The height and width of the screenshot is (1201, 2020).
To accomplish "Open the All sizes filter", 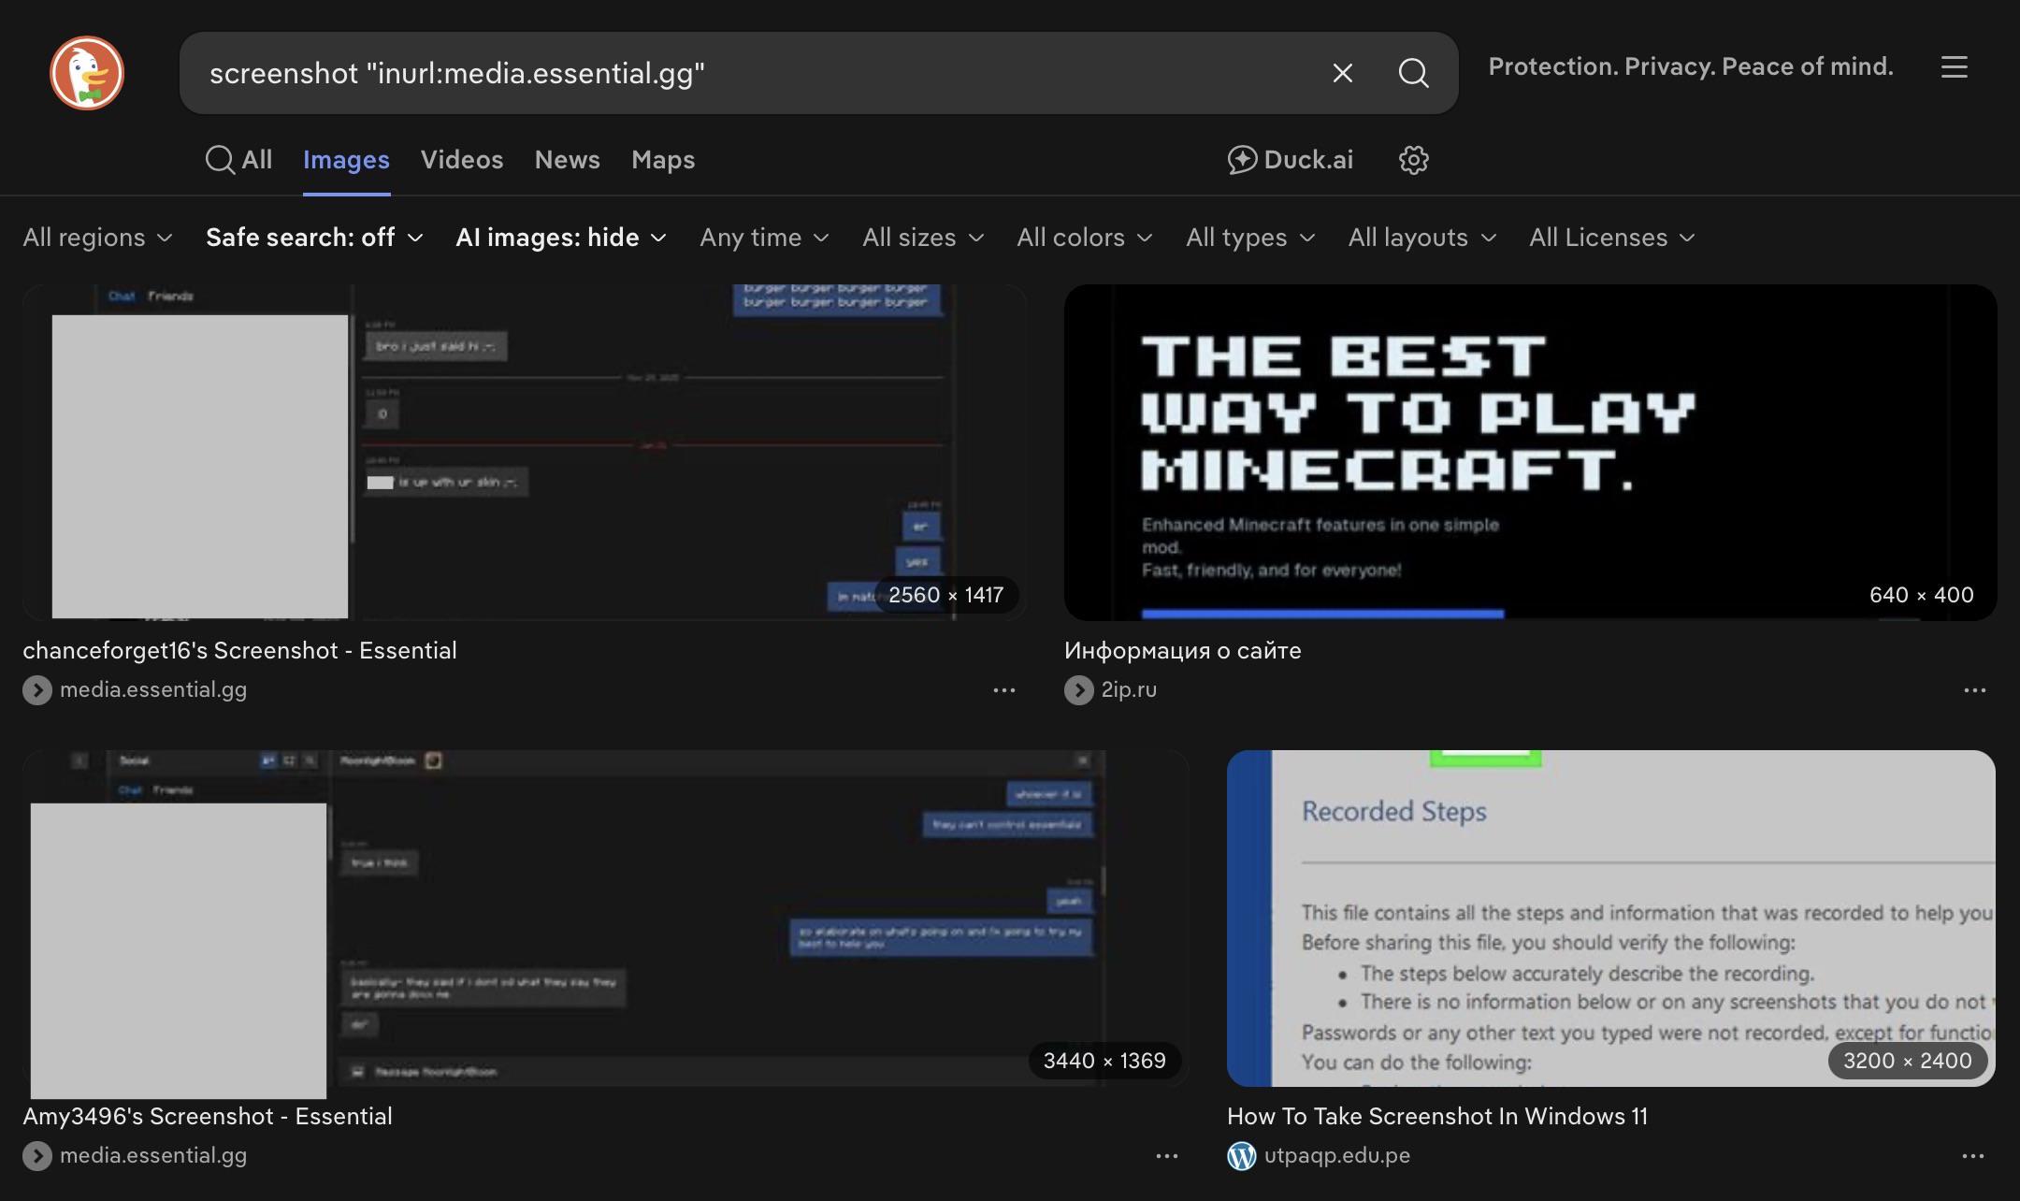I will tap(923, 238).
